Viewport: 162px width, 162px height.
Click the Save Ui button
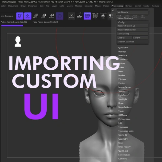point(140,38)
